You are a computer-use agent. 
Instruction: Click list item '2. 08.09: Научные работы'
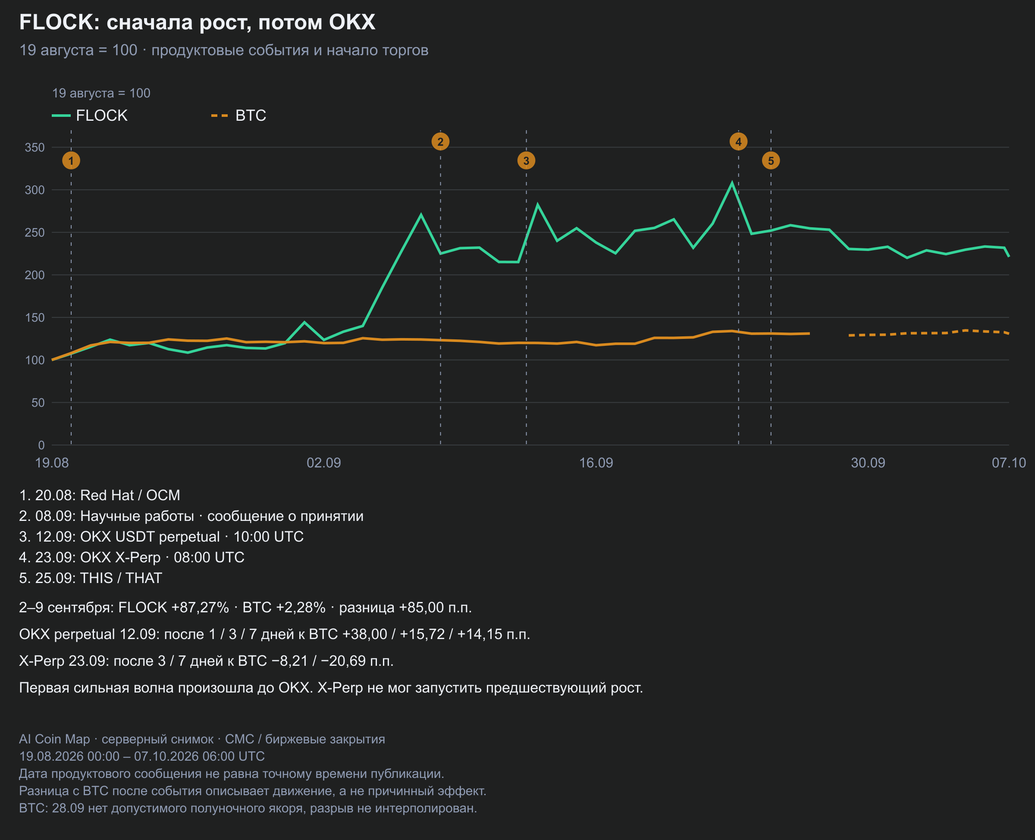(x=191, y=516)
